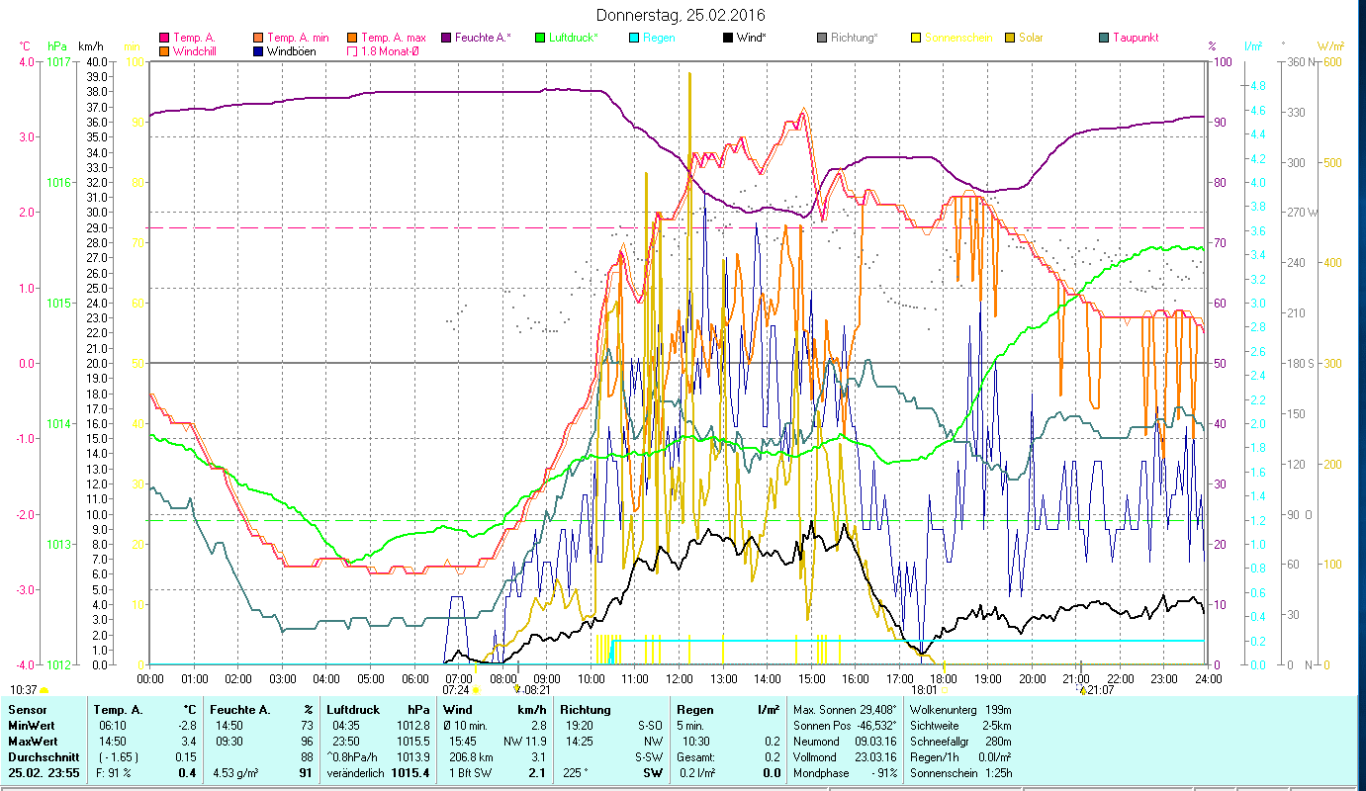Image resolution: width=1366 pixels, height=791 pixels.
Task: Click the Neumond 09.03.16 entry
Action: coord(845,740)
